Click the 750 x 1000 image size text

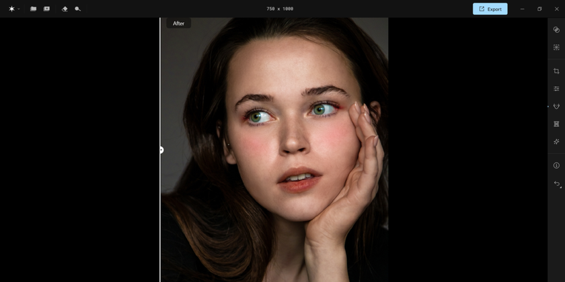click(280, 9)
